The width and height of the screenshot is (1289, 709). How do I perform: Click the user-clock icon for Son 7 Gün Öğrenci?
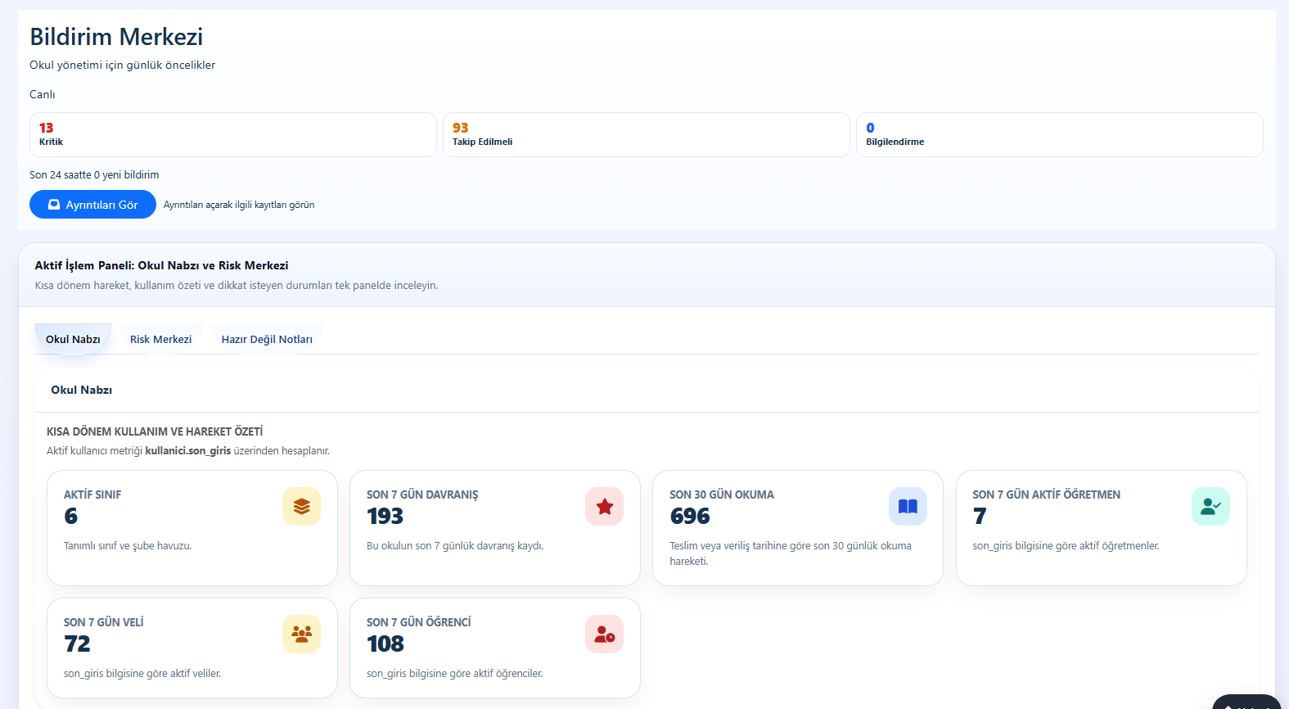click(604, 634)
